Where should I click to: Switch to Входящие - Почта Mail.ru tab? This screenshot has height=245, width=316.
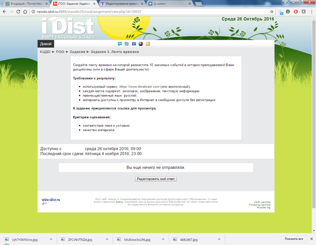coord(27,4)
